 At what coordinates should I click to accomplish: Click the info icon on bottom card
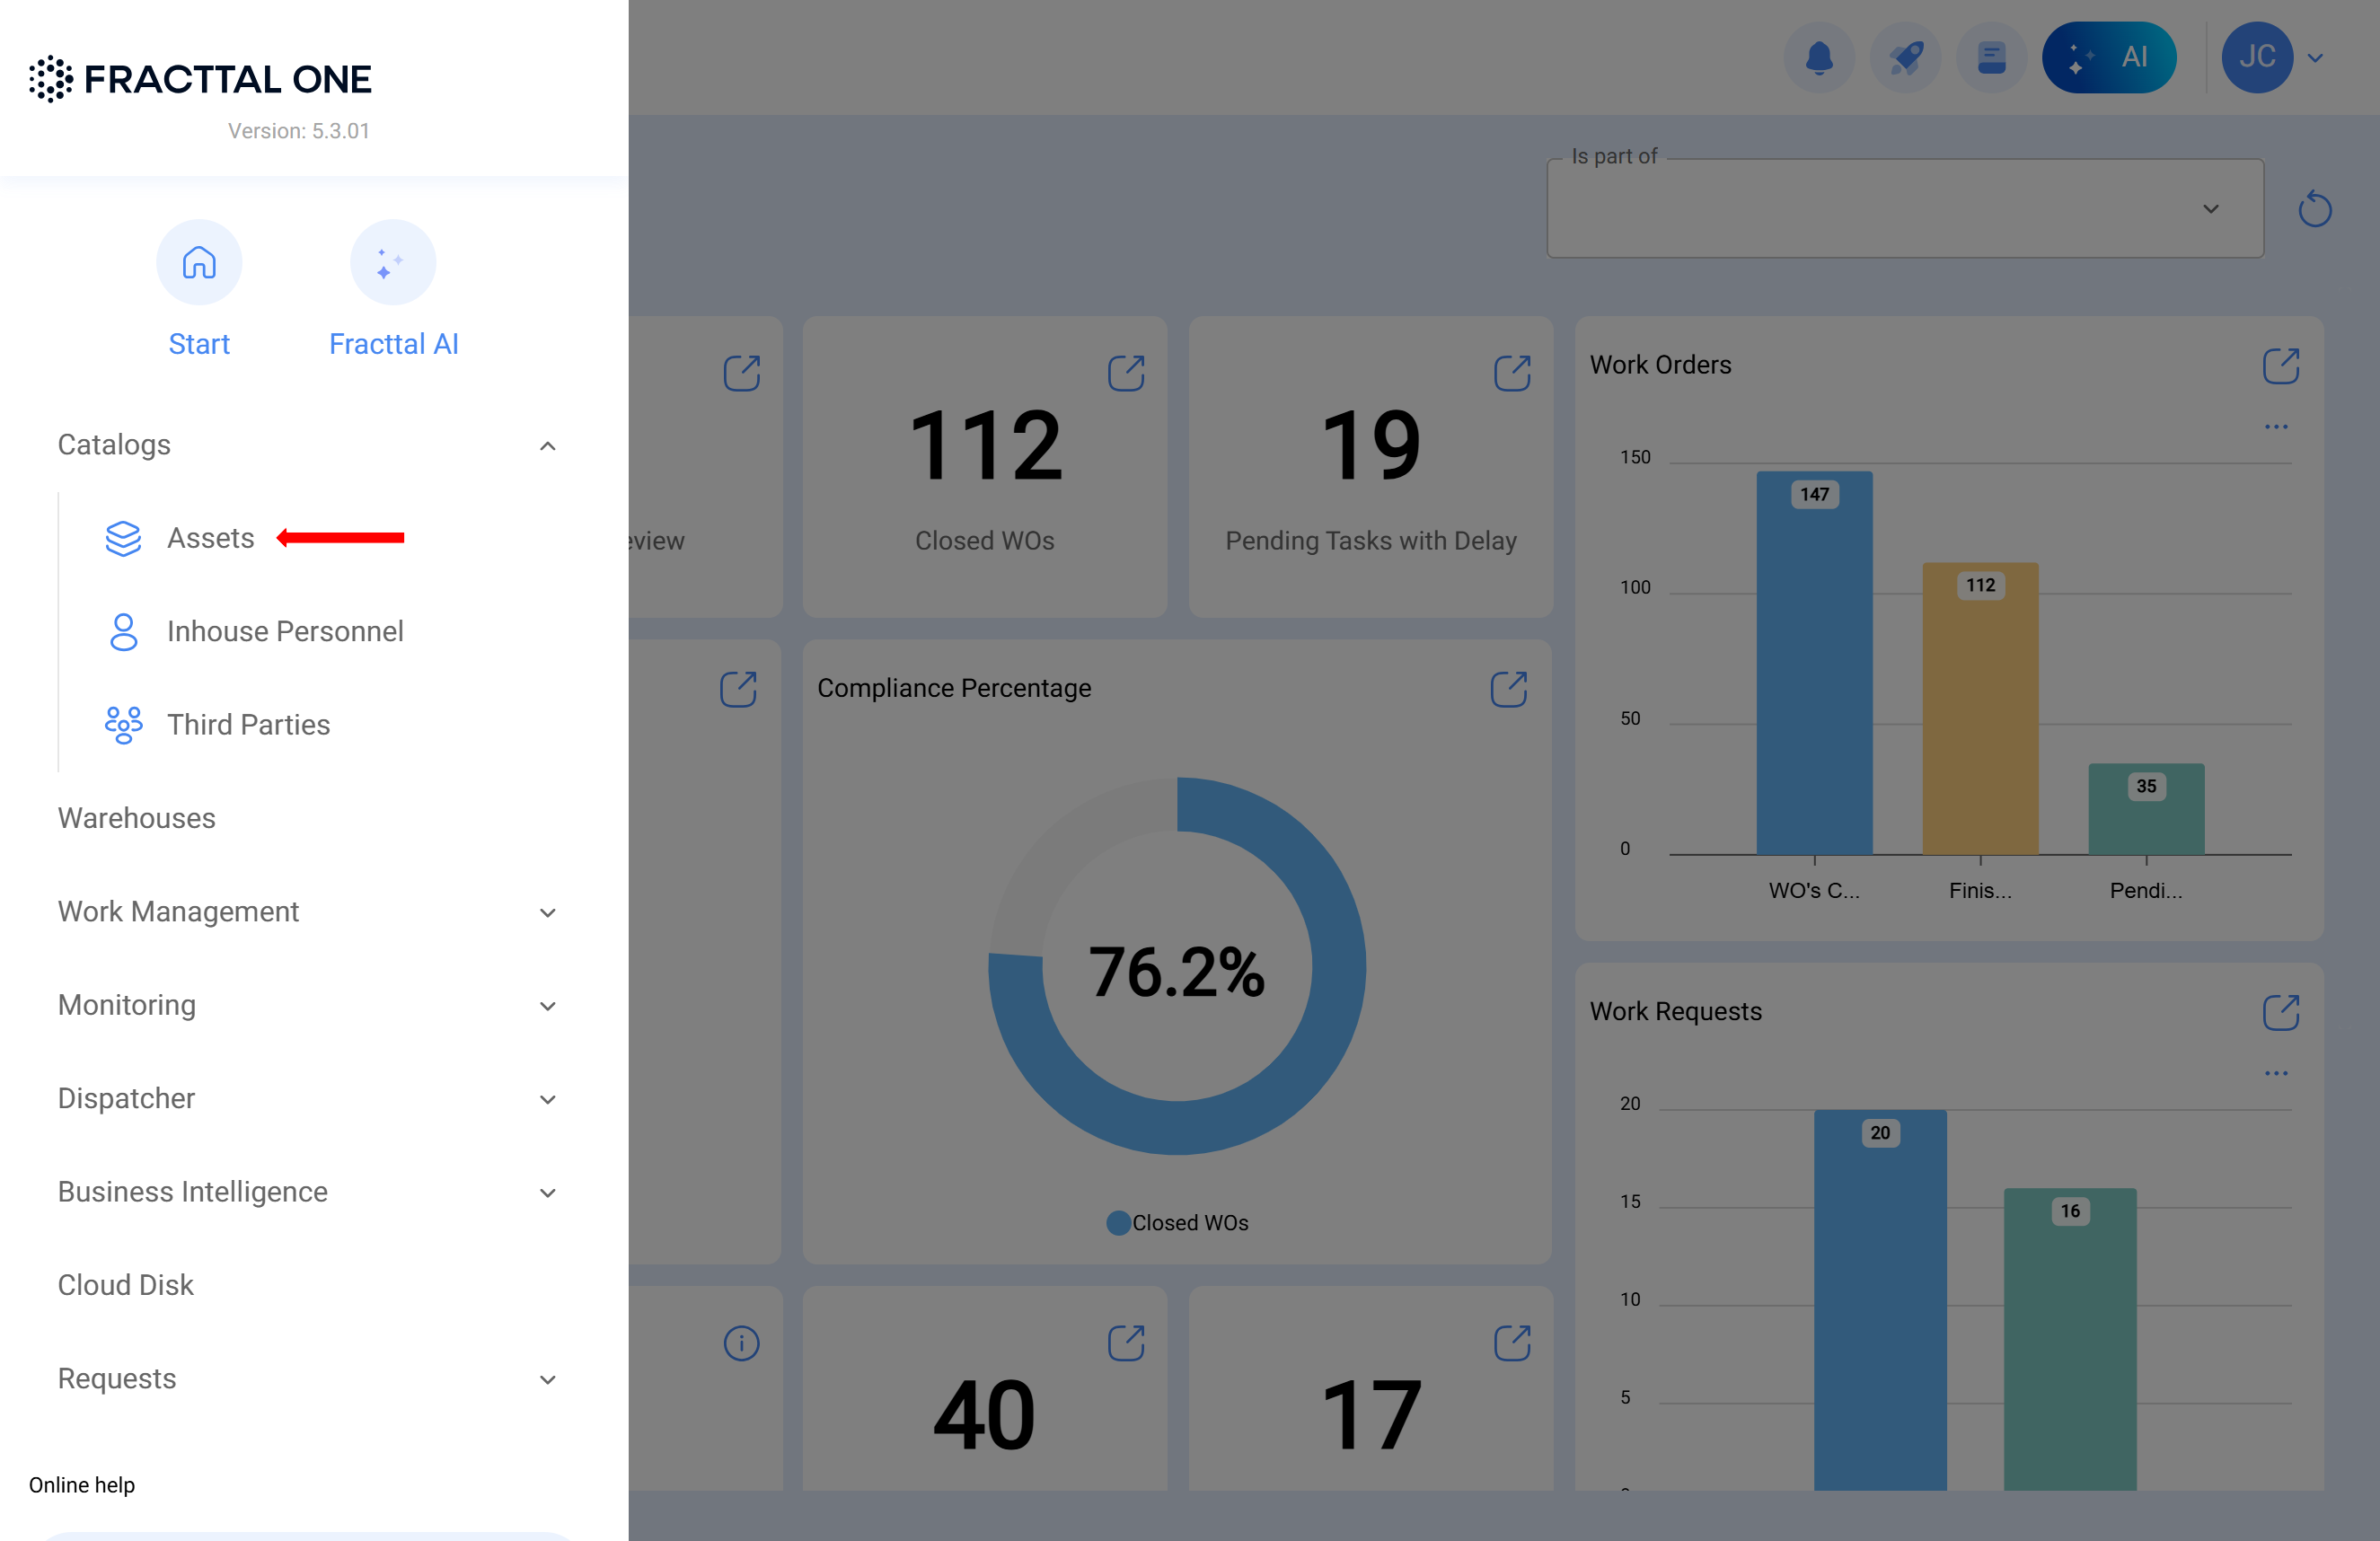741,1343
